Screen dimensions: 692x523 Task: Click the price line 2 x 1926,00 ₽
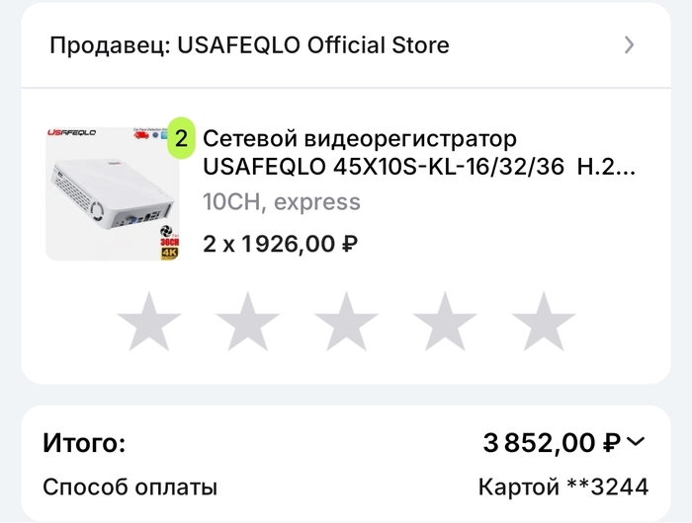[280, 243]
